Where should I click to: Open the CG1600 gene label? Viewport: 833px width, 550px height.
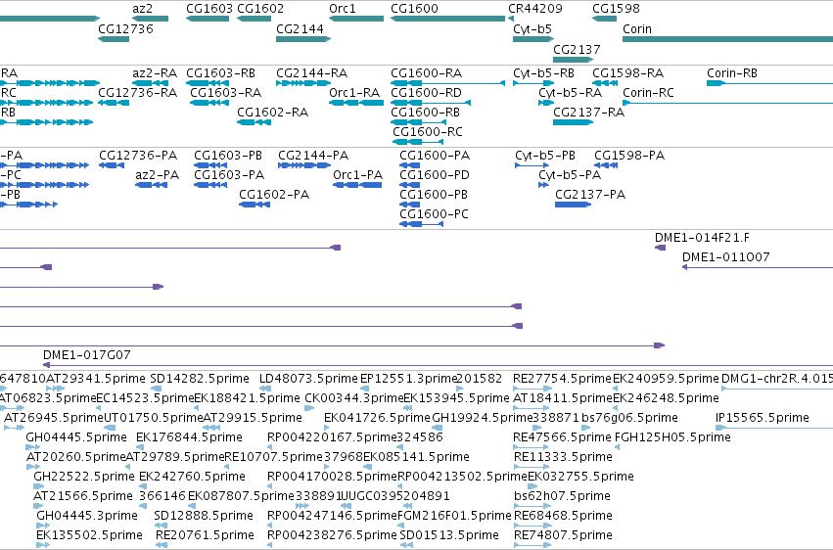(x=414, y=9)
